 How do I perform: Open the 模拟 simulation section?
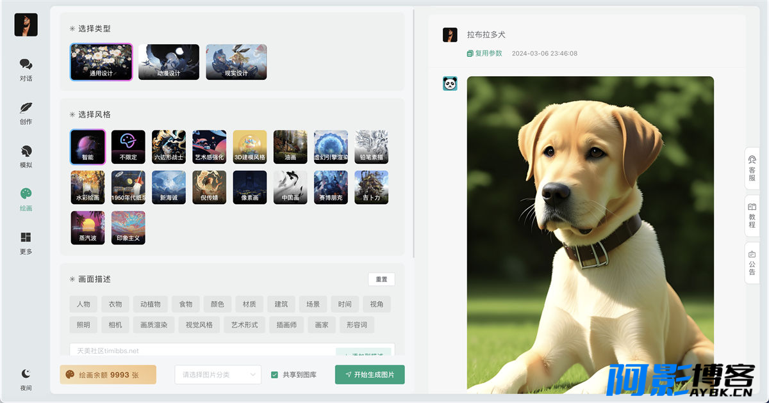tap(26, 157)
